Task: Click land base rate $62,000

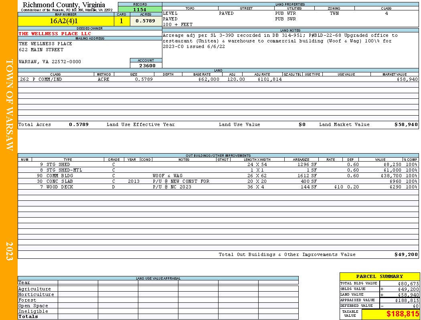Action: [208, 80]
